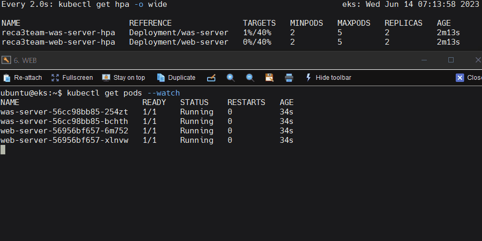The width and height of the screenshot is (482, 241).
Task: Click the 0%/40% targets value
Action: pyautogui.click(x=257, y=42)
